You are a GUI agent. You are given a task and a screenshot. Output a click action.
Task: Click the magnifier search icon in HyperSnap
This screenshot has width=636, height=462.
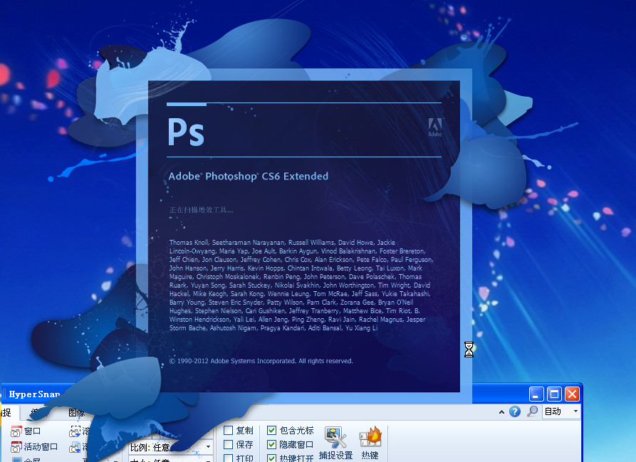click(532, 411)
